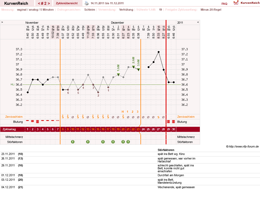
Task: Open the Zyklenübersicht tab
Action: pyautogui.click(x=67, y=3)
